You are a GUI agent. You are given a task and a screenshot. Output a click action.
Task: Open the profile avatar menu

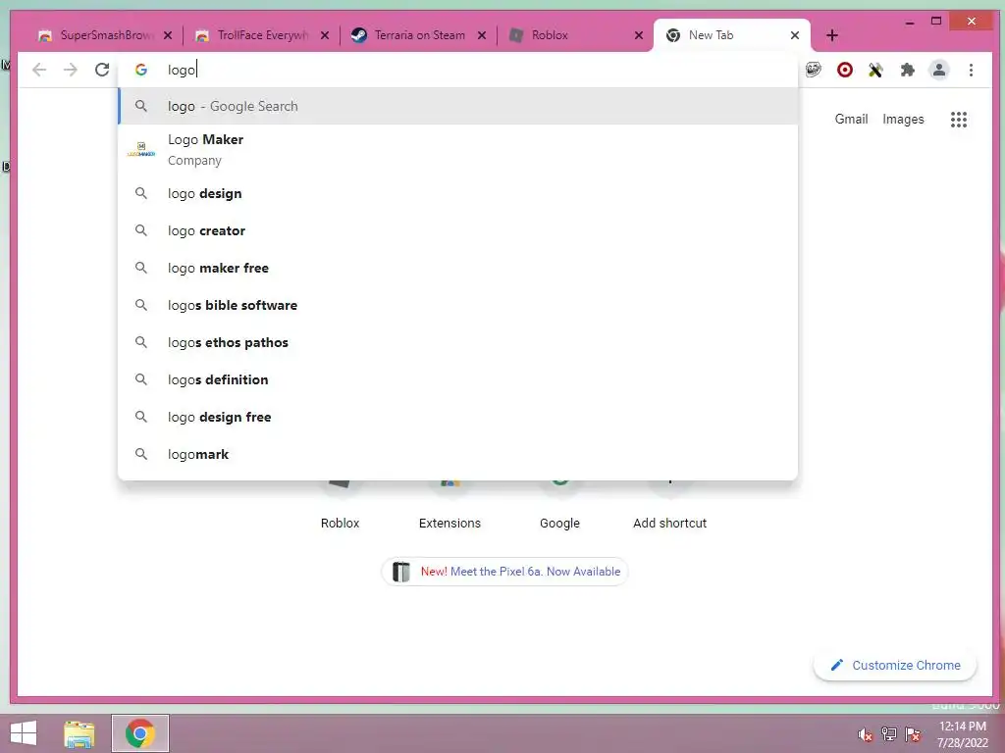point(939,70)
